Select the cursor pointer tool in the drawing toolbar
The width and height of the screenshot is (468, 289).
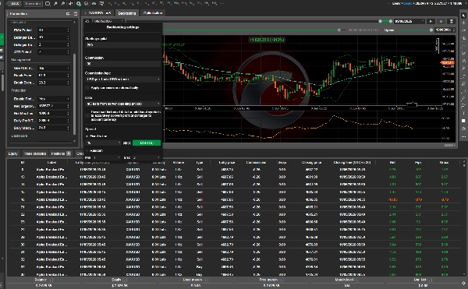tap(463, 16)
